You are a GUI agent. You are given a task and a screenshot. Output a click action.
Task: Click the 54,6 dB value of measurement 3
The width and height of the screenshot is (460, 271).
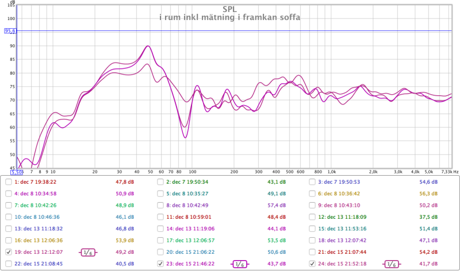coord(428,182)
